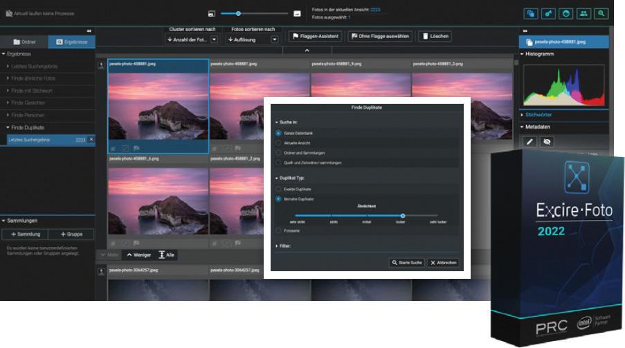
Task: Select Quell- und Zielordner/-sammlungen radio option
Action: click(x=279, y=163)
